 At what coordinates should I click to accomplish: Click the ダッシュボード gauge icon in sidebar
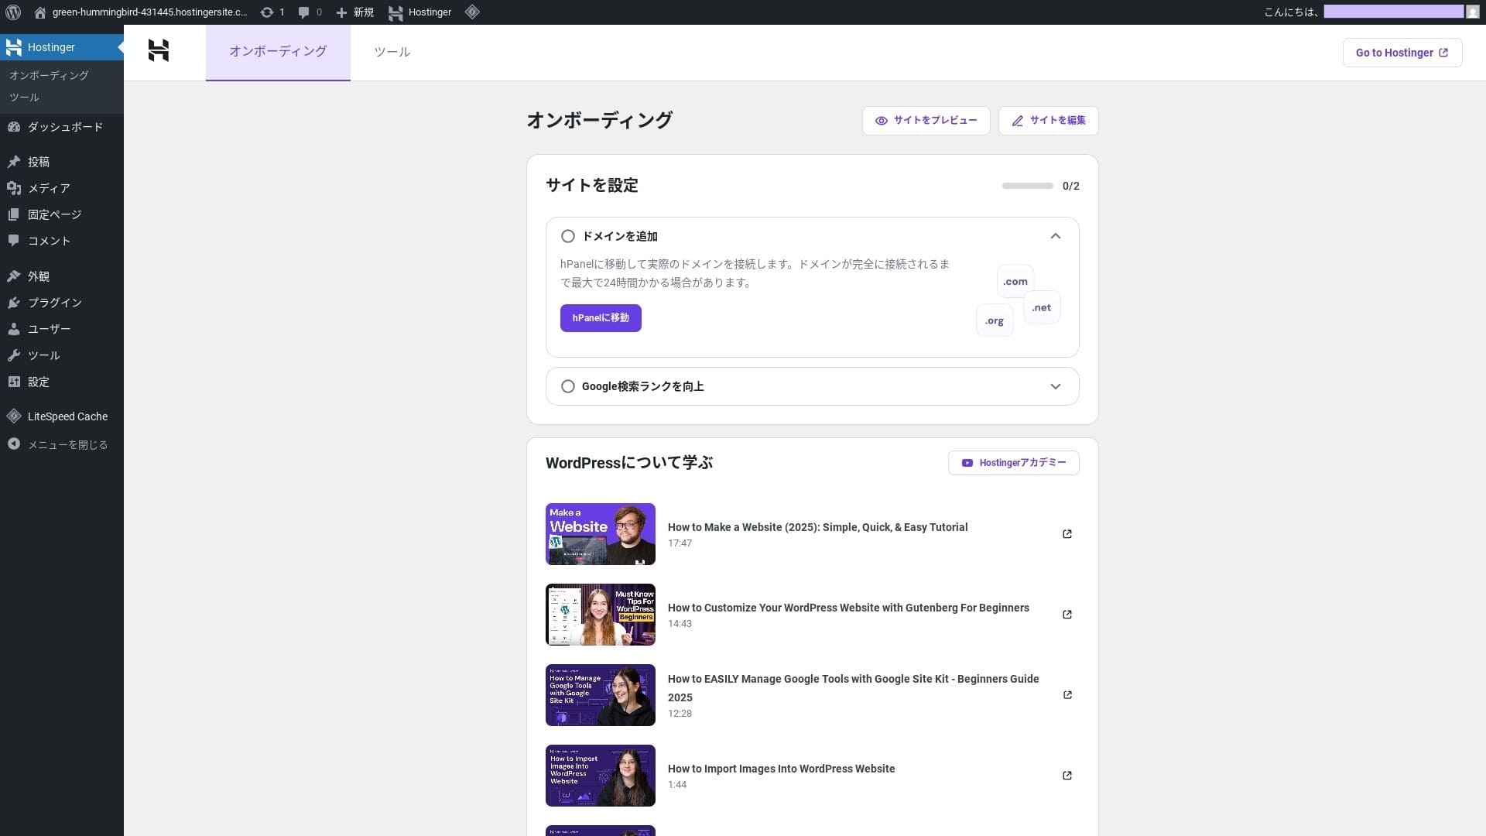coord(14,127)
